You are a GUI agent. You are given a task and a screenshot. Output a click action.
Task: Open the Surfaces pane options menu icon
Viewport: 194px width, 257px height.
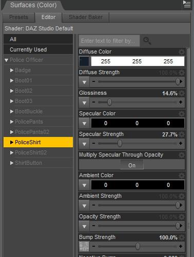click(186, 4)
